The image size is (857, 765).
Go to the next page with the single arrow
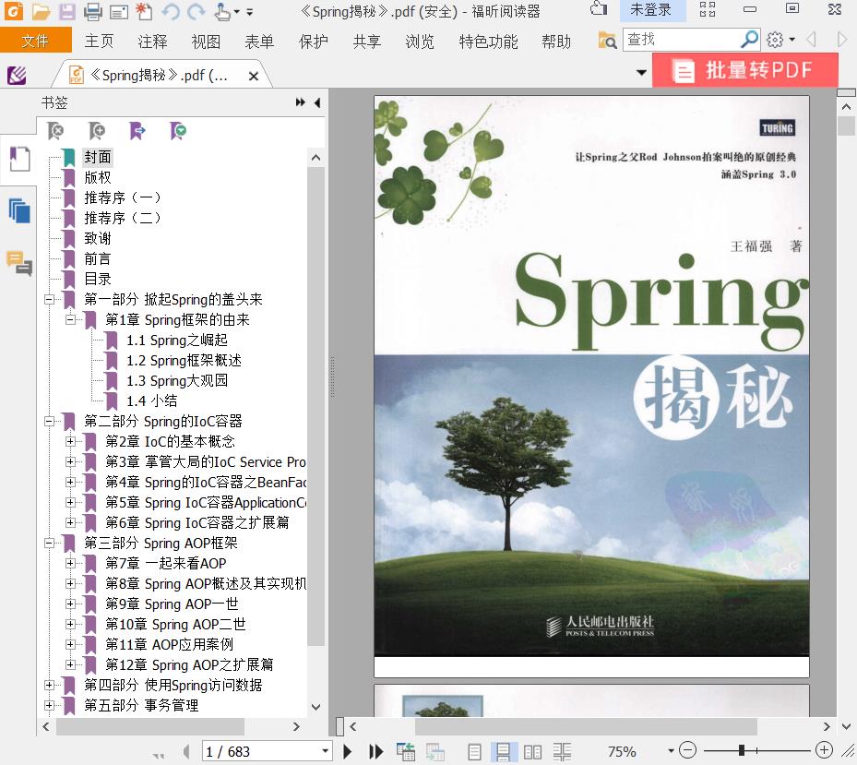[x=347, y=751]
